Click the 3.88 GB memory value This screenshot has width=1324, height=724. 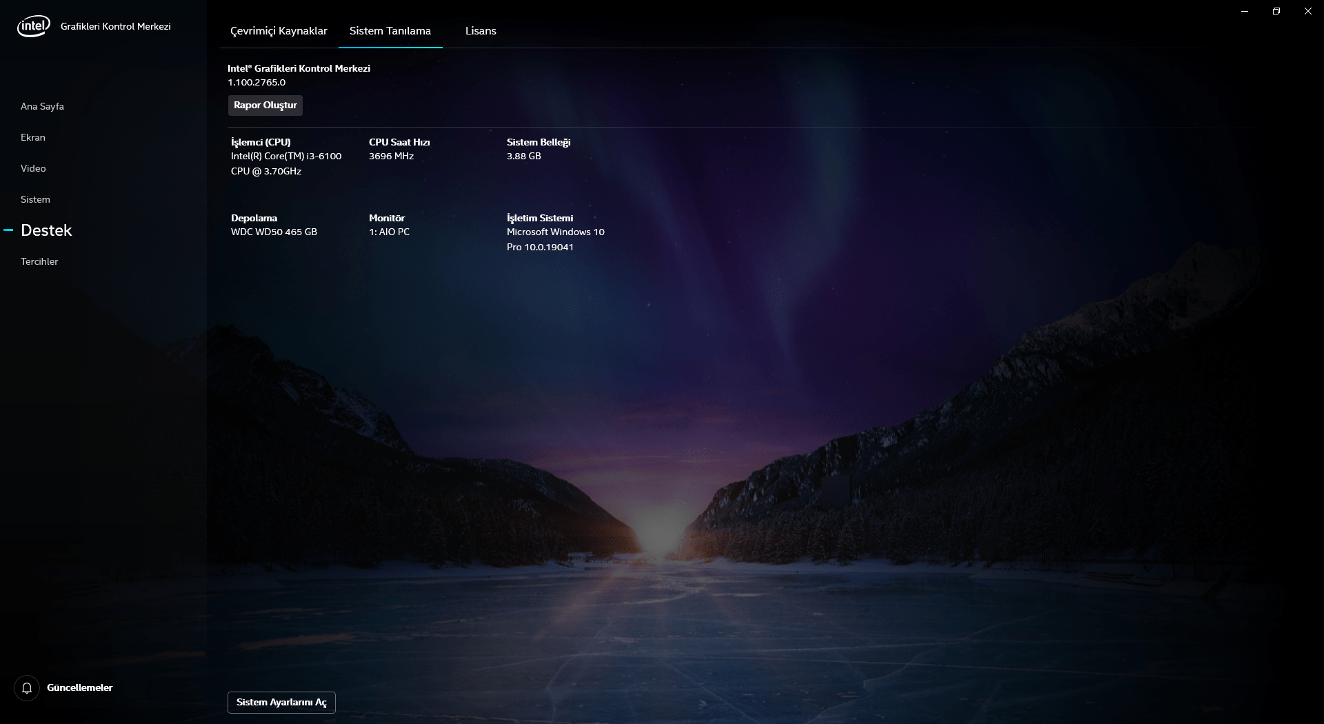coord(524,156)
